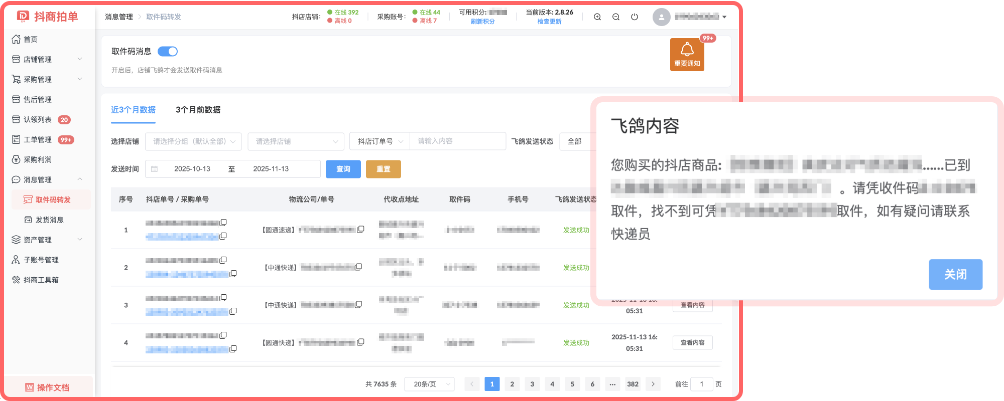Screen dimensions: 1004x401
Task: Click the 请输入内容 search field
Action: pos(457,141)
